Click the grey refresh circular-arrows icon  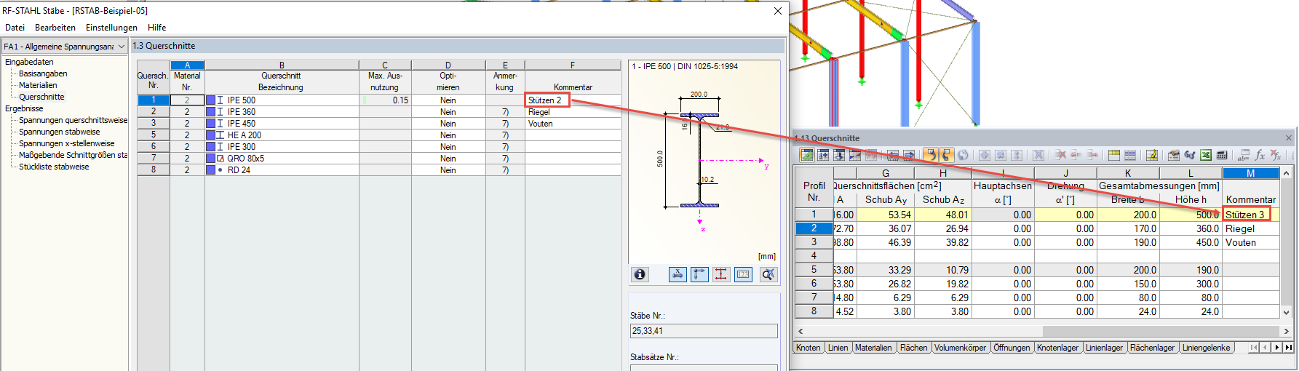click(963, 155)
